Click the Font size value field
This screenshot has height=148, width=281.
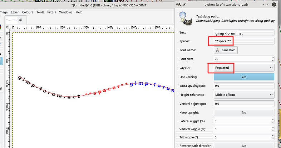pos(242,59)
